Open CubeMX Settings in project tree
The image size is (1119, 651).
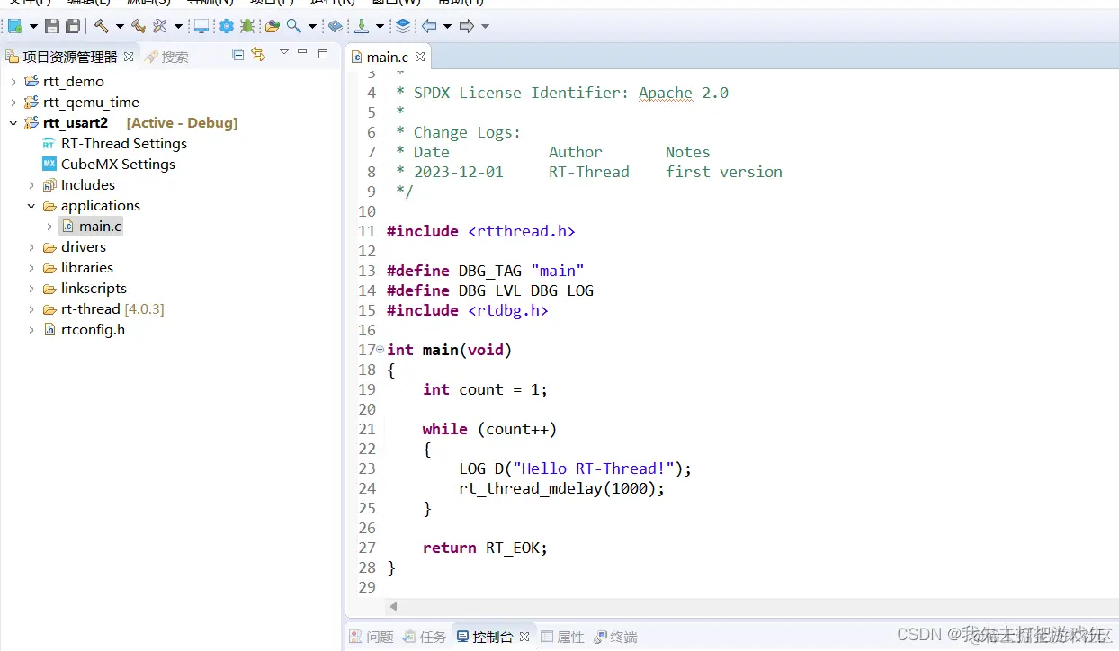[109, 164]
